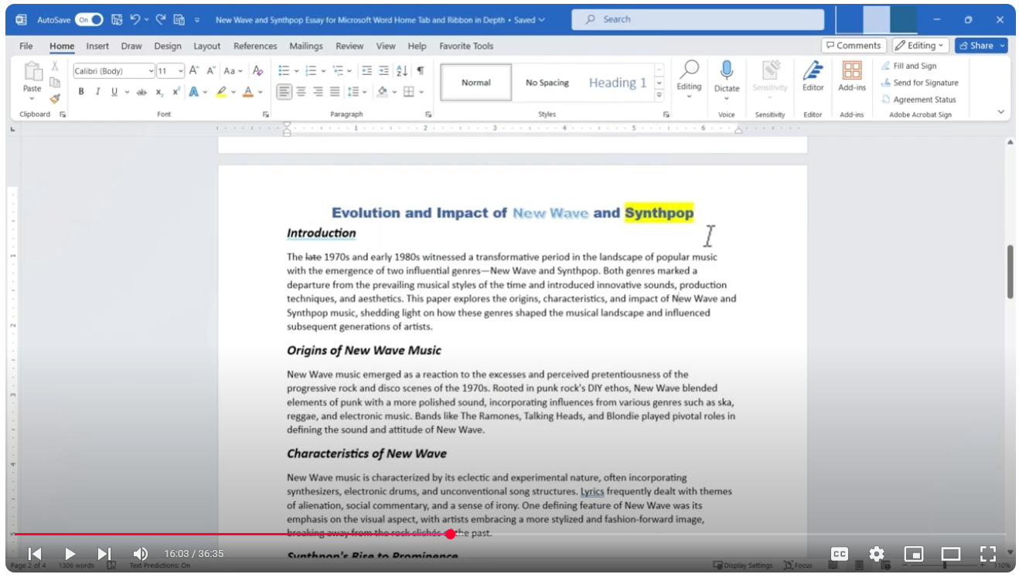Click the Format Painter brush icon

55,98
